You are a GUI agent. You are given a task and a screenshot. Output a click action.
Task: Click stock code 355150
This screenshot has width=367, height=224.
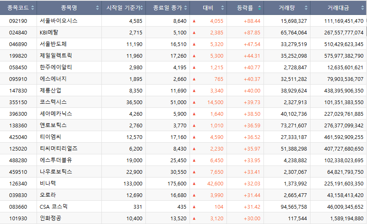tap(18, 102)
